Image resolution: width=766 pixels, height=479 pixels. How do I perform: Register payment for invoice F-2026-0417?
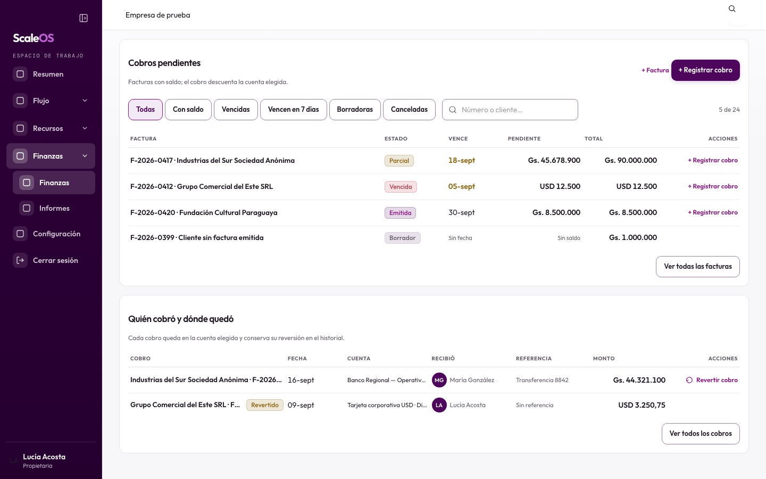pyautogui.click(x=713, y=160)
